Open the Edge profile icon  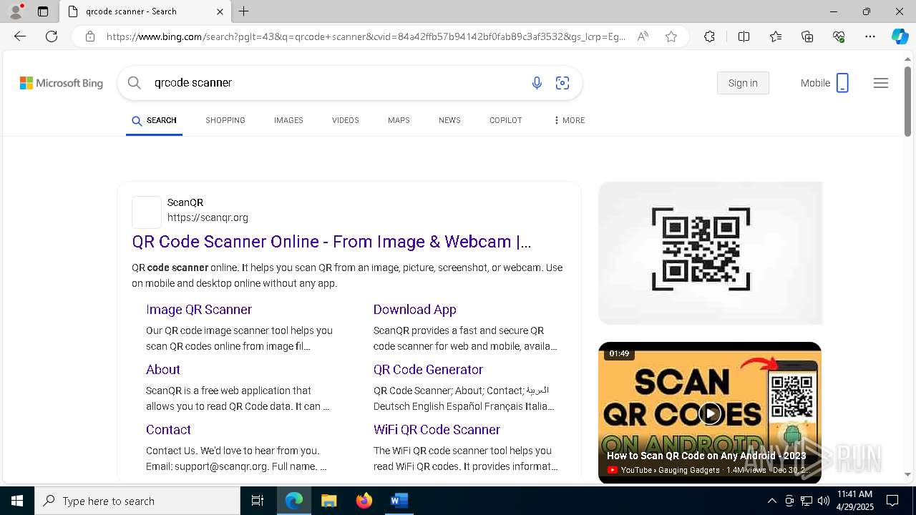[16, 11]
